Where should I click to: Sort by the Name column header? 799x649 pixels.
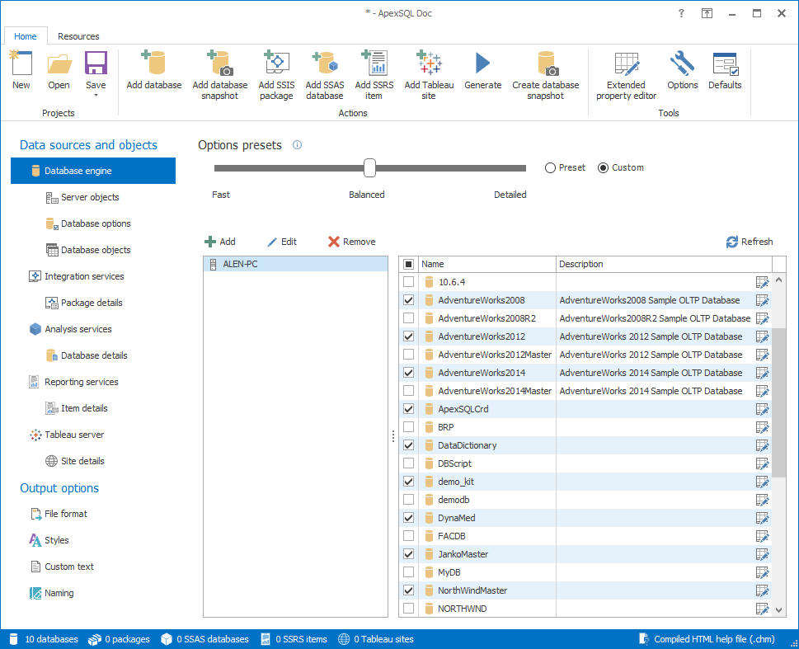(486, 264)
